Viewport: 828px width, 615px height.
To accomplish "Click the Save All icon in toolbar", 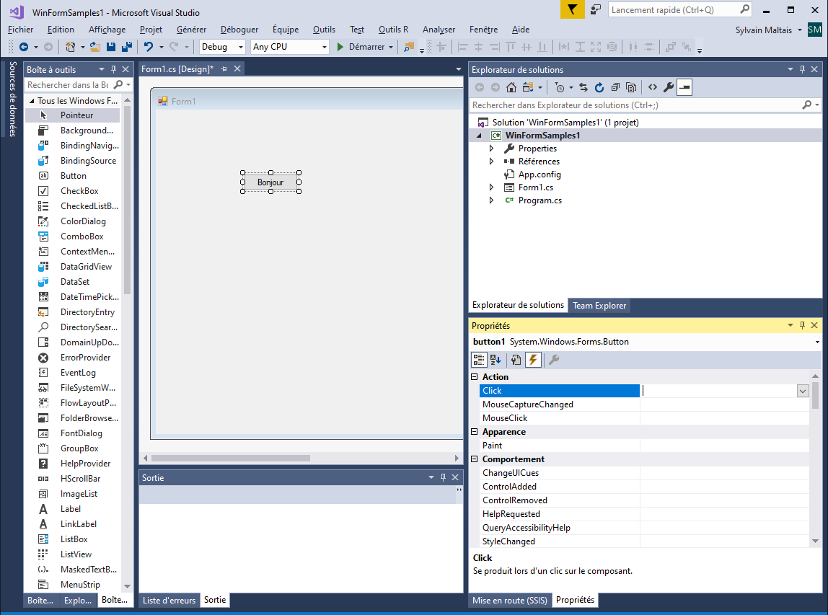I will 126,45.
